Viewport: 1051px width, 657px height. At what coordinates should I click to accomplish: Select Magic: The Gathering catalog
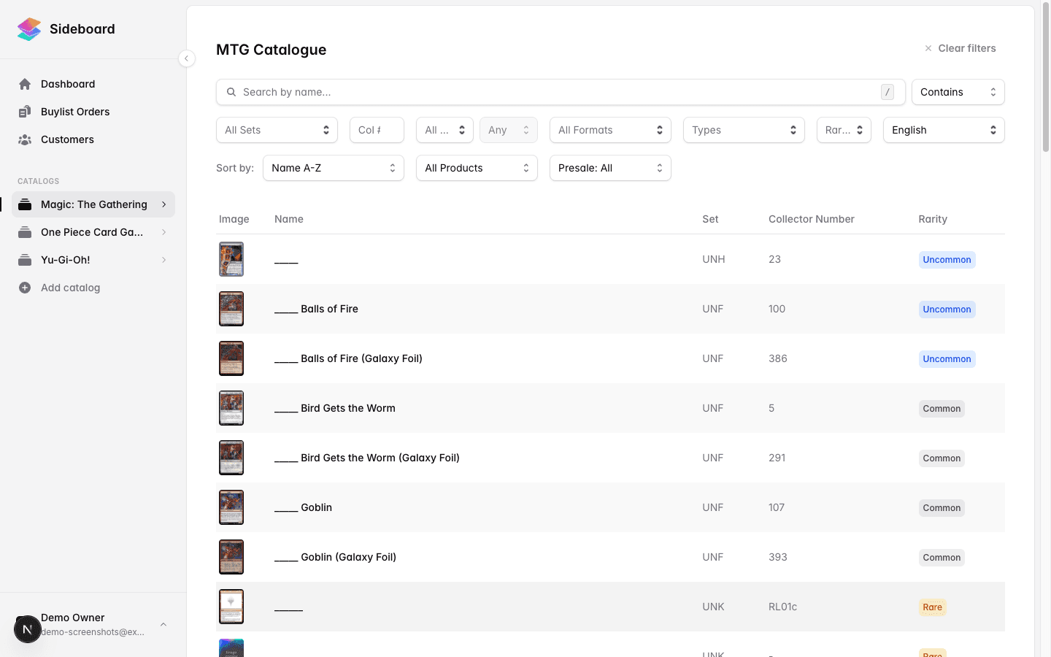click(94, 204)
